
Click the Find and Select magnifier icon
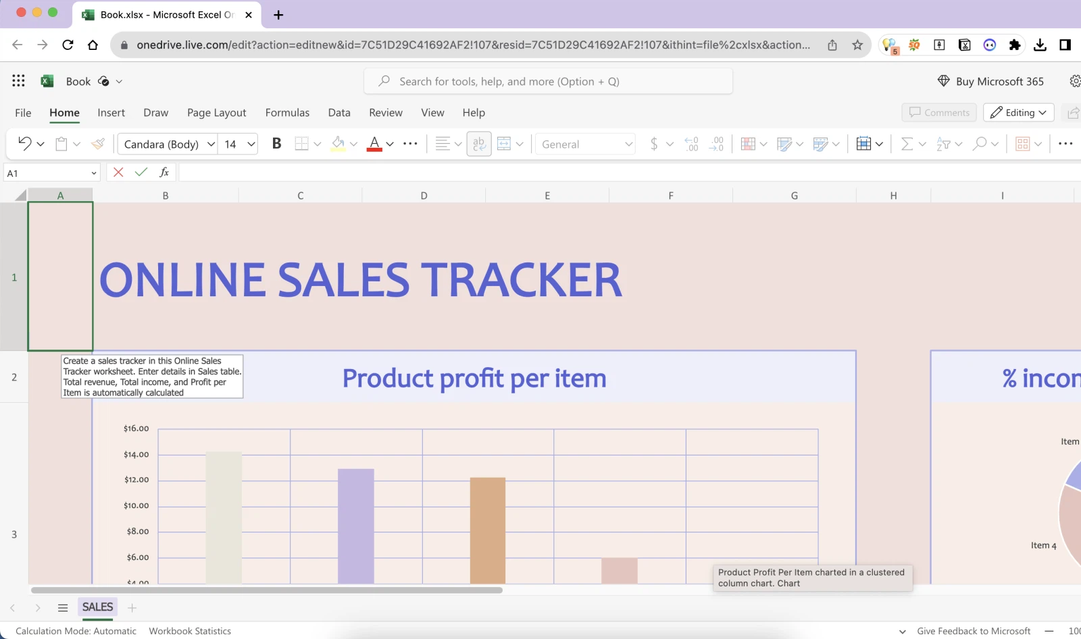tap(980, 144)
